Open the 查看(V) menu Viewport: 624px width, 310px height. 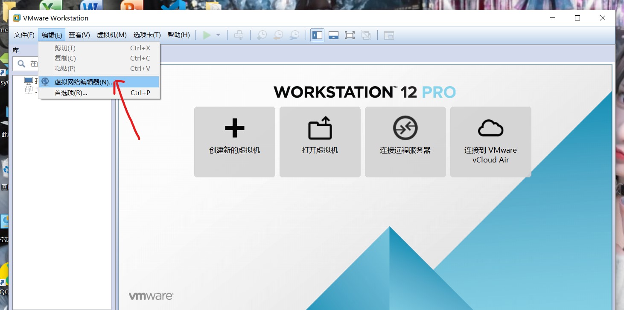tap(79, 35)
